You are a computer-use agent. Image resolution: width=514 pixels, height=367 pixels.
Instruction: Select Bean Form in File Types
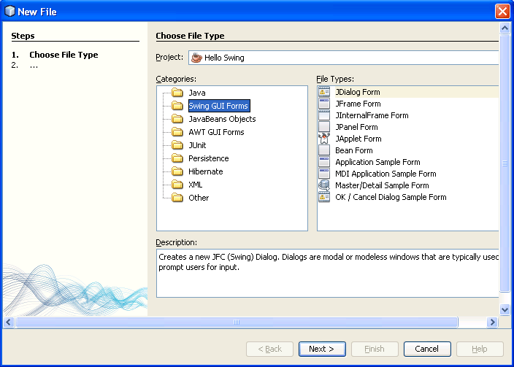coord(353,150)
